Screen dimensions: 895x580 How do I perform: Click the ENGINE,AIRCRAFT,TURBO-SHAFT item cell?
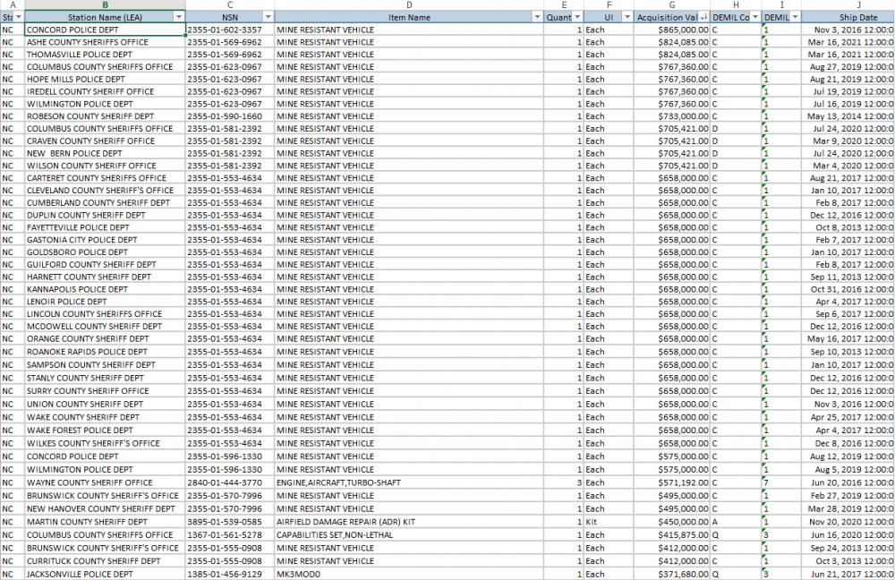(x=409, y=482)
